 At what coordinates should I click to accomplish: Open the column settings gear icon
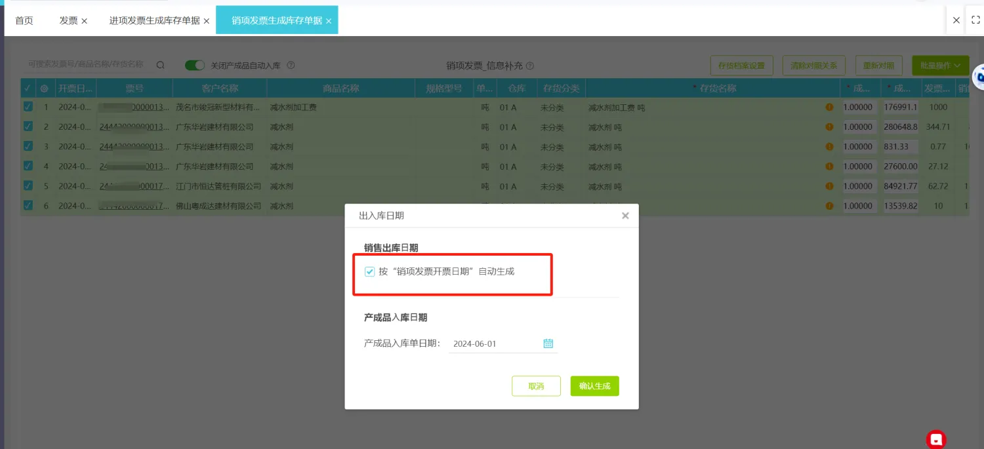(45, 88)
